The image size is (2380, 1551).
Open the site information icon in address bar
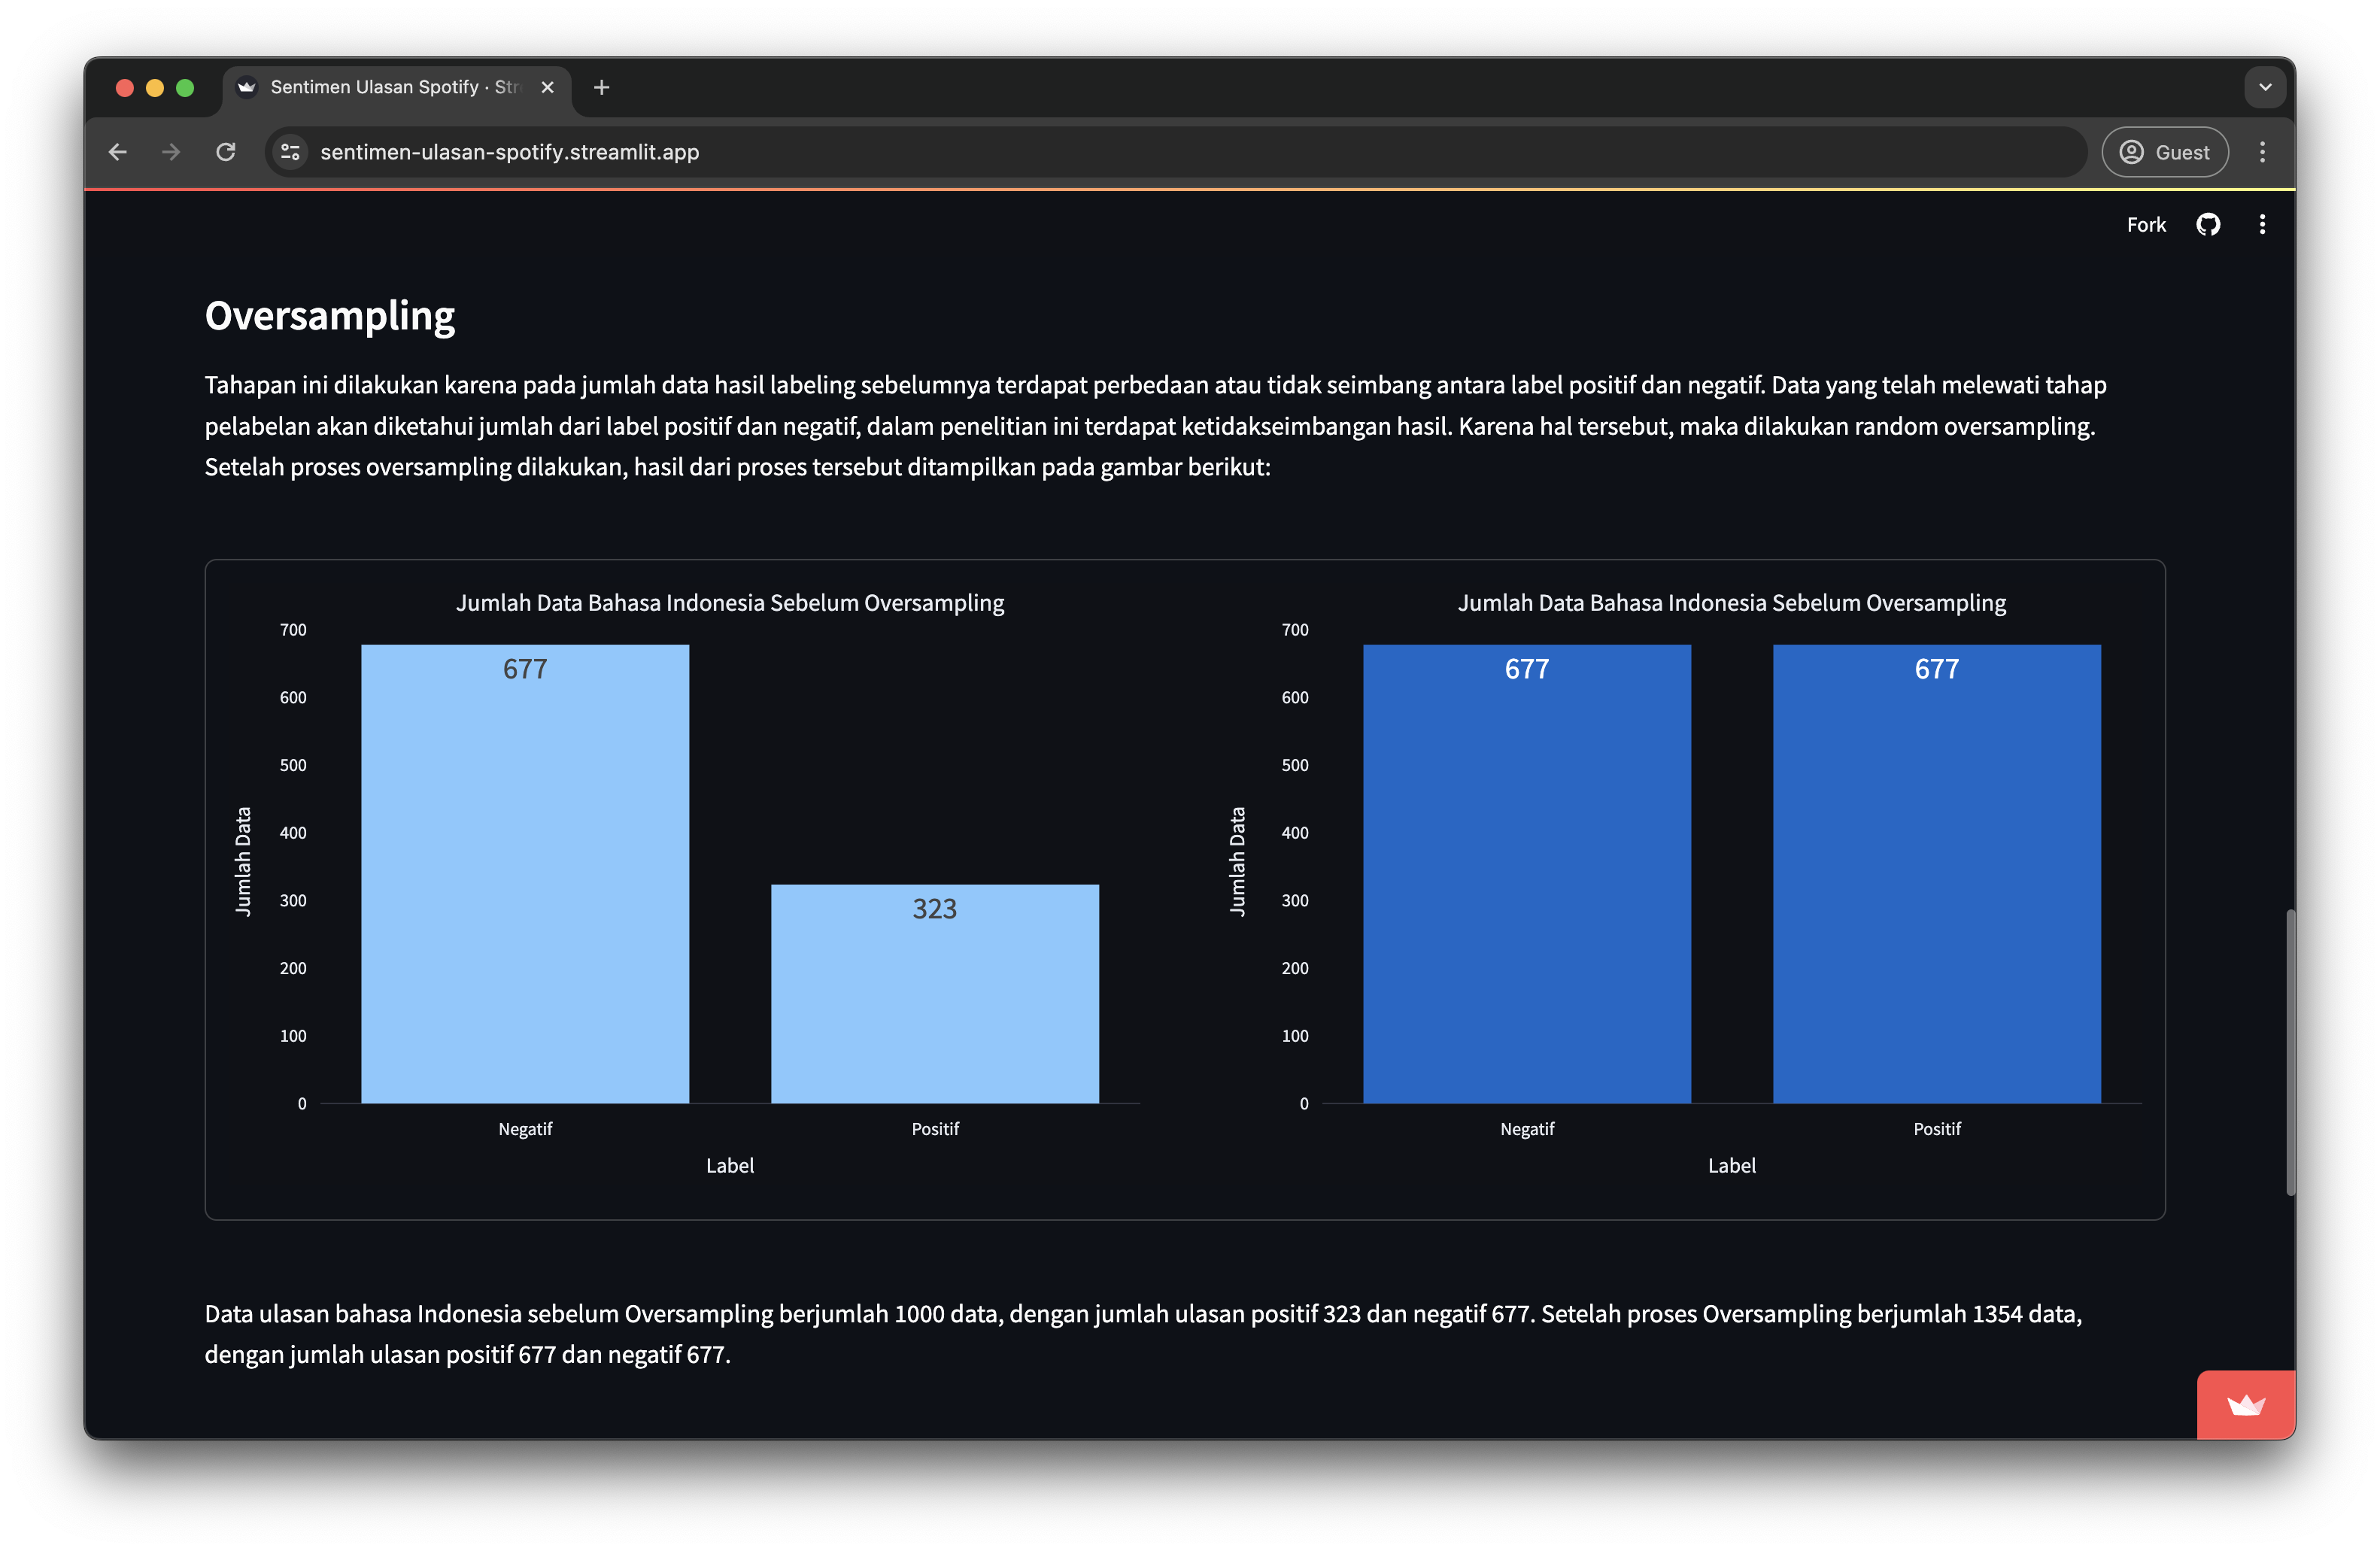290,152
